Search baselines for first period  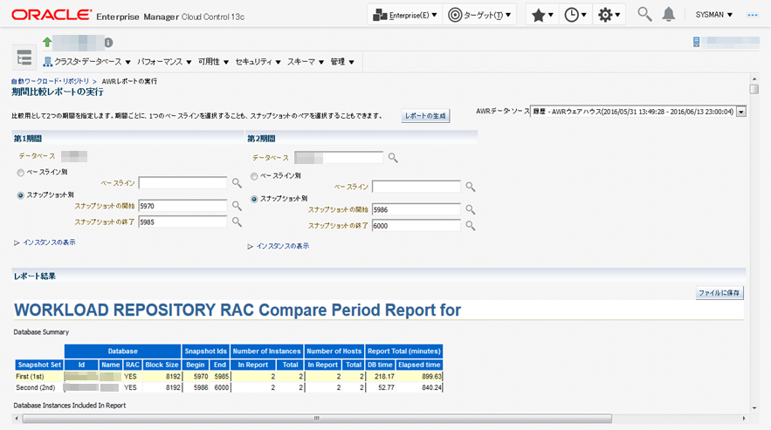pos(237,183)
